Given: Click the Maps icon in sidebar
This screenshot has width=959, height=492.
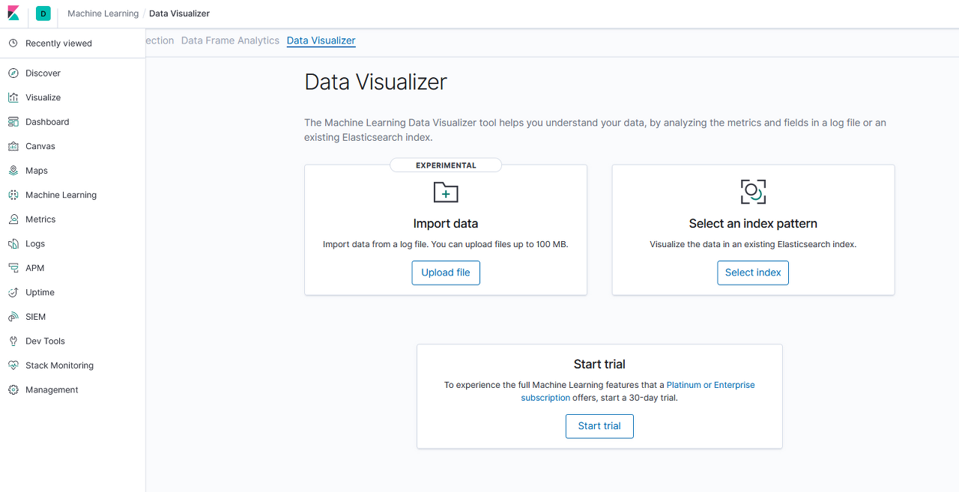Looking at the screenshot, I should pos(13,171).
